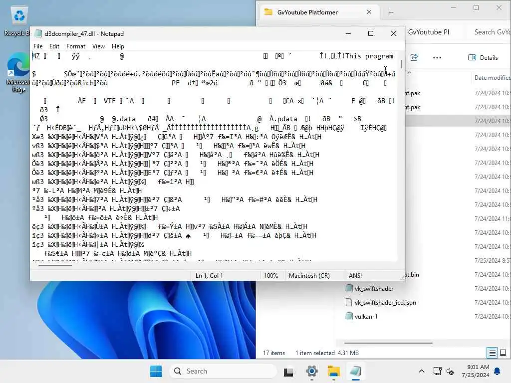Click the horizontal scrollbar in File Explorer

388,343
